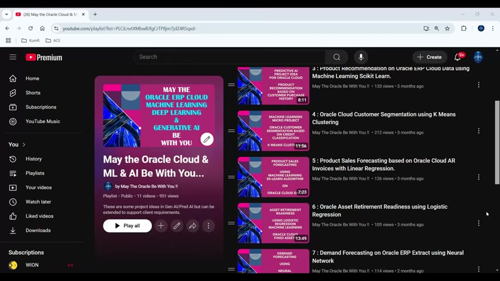Viewport: 500px width, 281px height.
Task: Open options for video 6 Asset Retirement
Action: (x=479, y=223)
